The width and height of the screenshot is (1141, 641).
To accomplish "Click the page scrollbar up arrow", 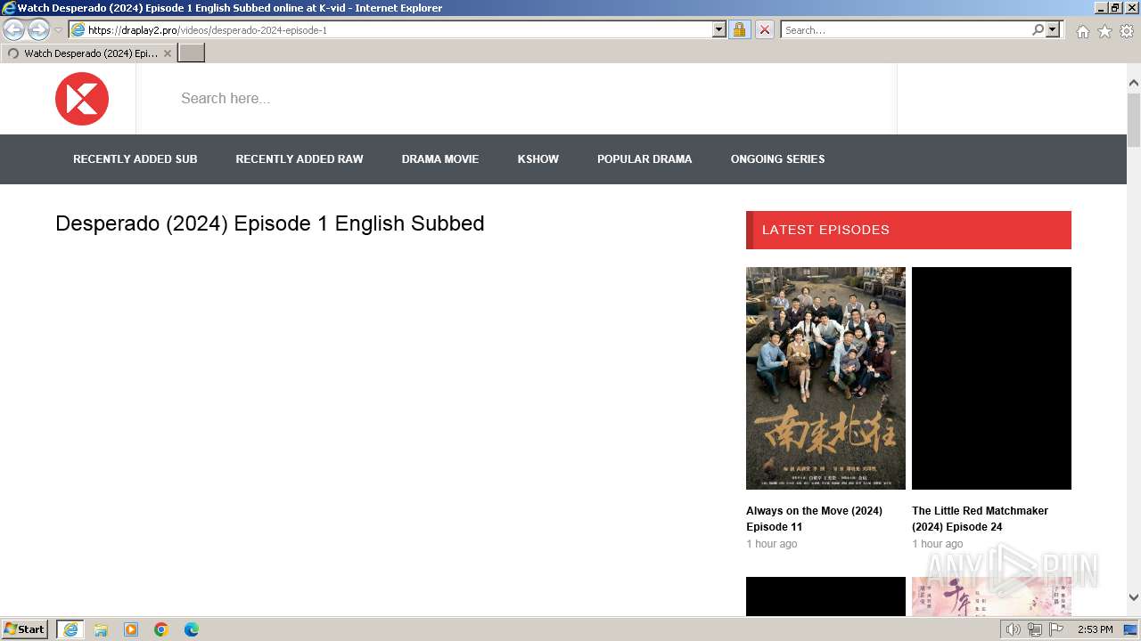I will 1134,83.
